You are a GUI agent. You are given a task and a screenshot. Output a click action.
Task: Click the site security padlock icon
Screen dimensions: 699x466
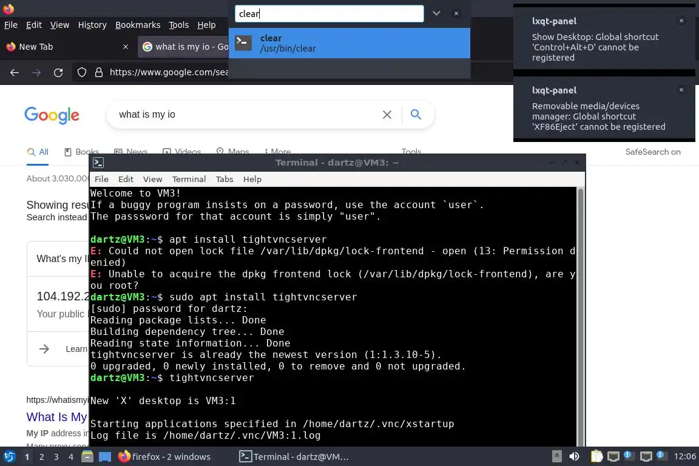[x=98, y=72]
